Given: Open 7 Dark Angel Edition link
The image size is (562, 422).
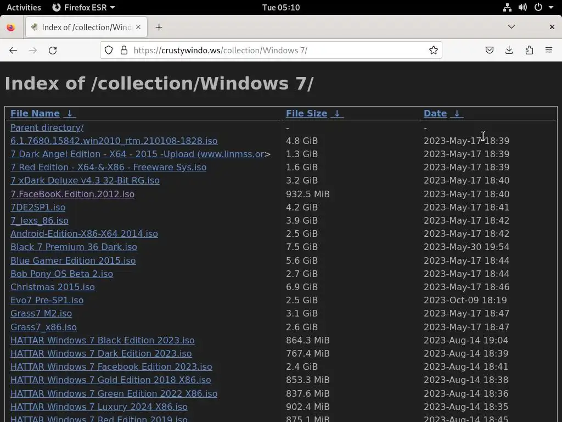Looking at the screenshot, I should click(x=137, y=154).
